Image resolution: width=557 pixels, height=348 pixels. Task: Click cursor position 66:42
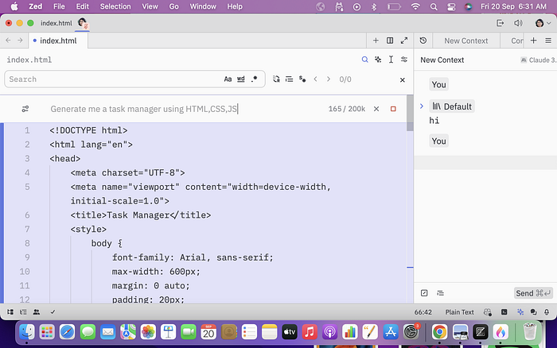pos(423,312)
